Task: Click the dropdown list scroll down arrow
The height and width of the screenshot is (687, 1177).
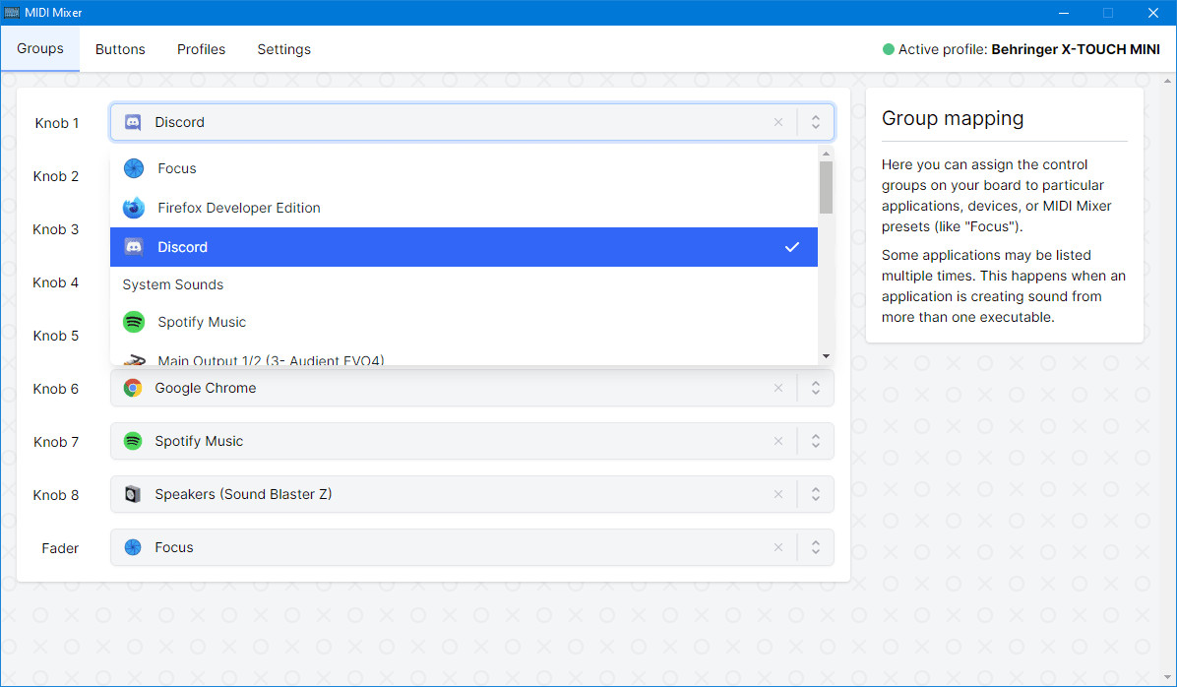Action: (x=826, y=356)
